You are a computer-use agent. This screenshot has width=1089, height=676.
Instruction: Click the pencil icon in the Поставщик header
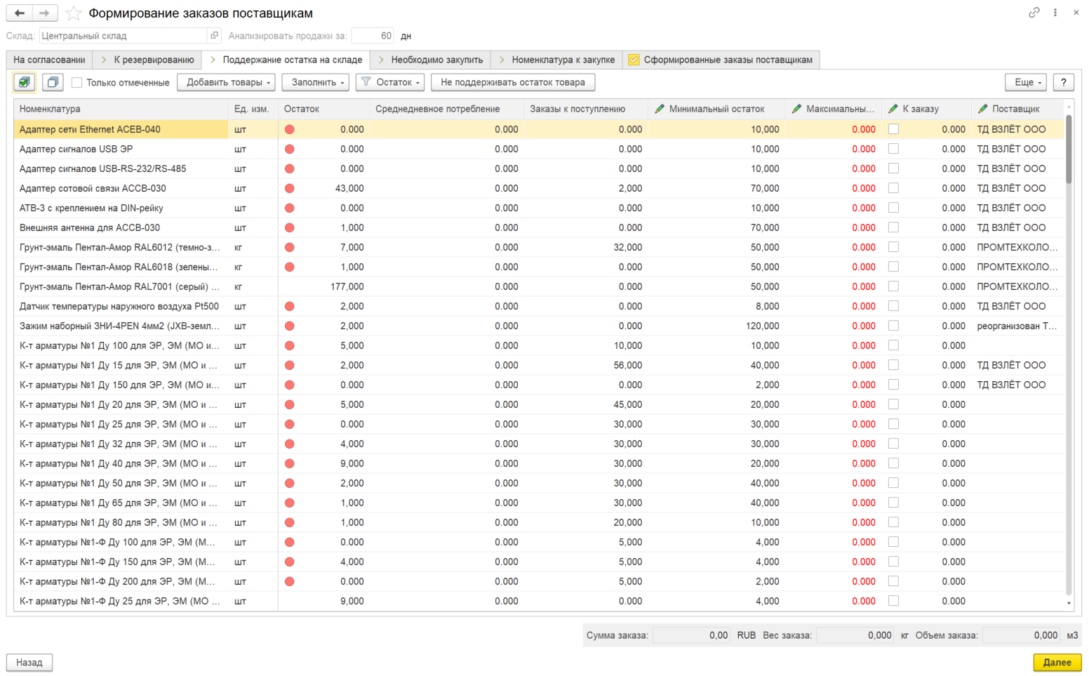tap(982, 109)
